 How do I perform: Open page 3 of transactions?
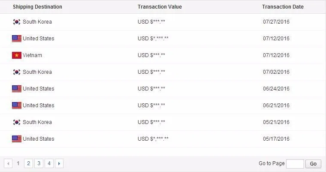tap(39, 163)
